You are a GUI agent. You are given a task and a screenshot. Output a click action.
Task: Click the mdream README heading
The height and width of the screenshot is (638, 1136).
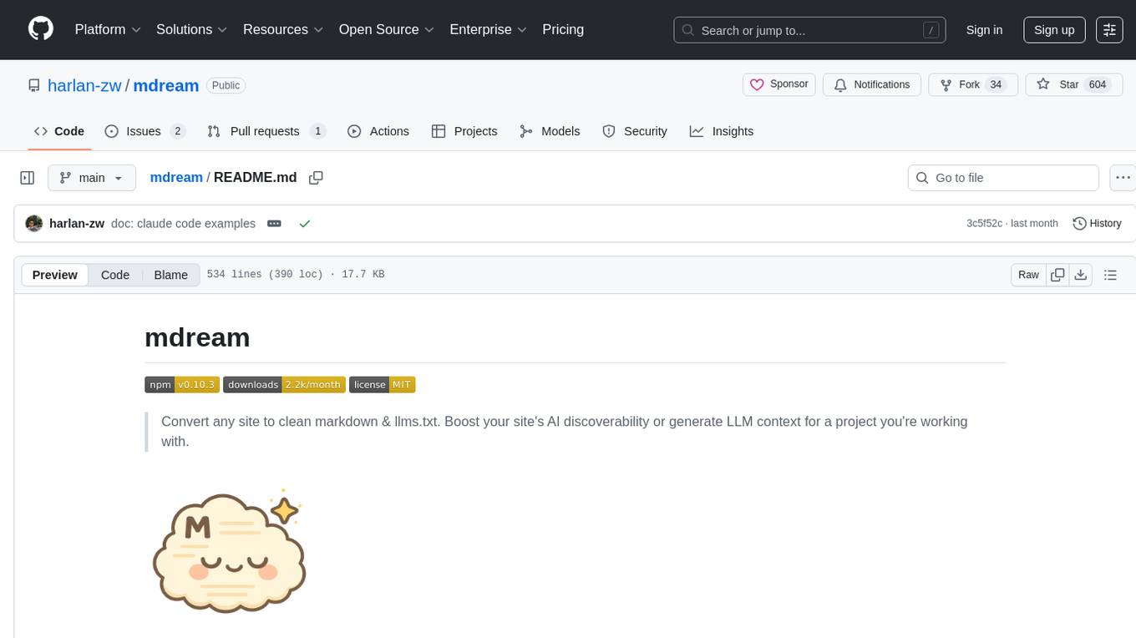[x=197, y=337]
